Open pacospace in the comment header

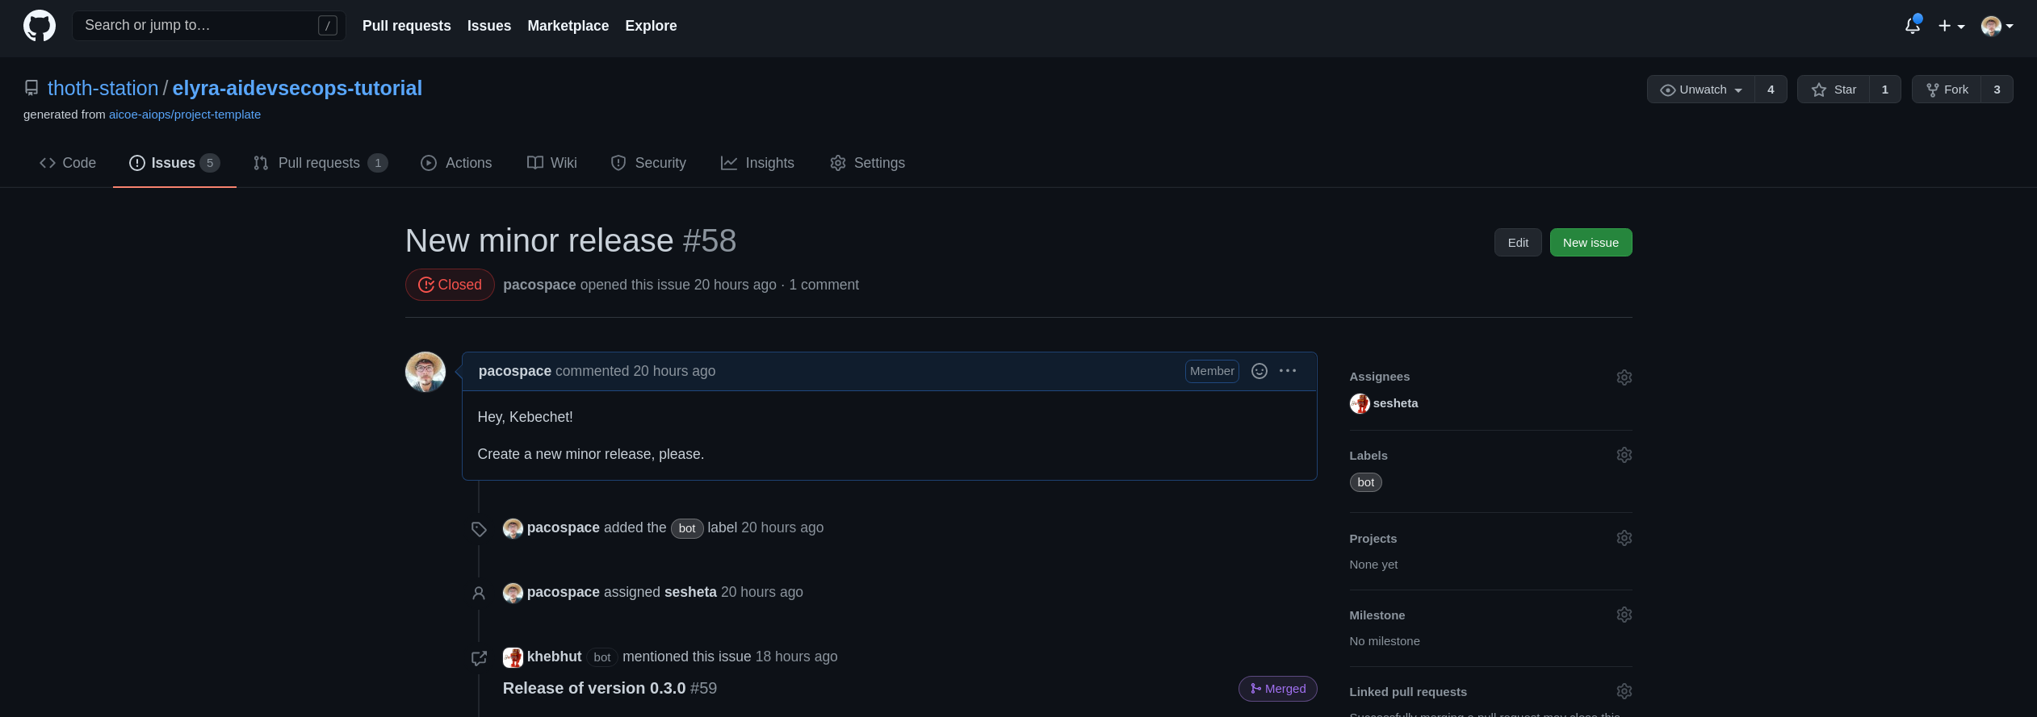tap(514, 371)
